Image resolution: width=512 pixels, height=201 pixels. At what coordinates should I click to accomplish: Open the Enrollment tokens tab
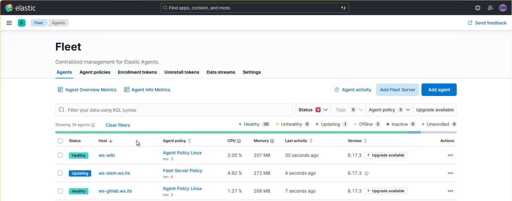137,72
